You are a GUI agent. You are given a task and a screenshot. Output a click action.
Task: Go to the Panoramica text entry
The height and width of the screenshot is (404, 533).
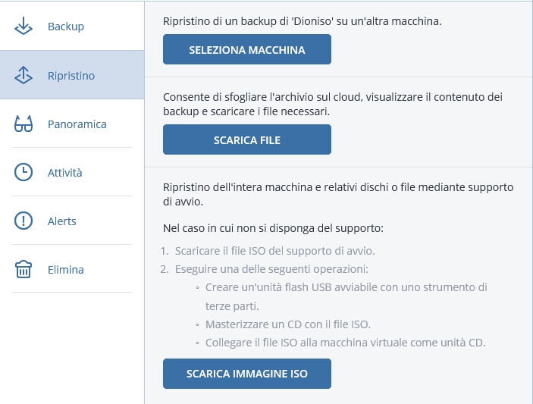click(x=77, y=124)
